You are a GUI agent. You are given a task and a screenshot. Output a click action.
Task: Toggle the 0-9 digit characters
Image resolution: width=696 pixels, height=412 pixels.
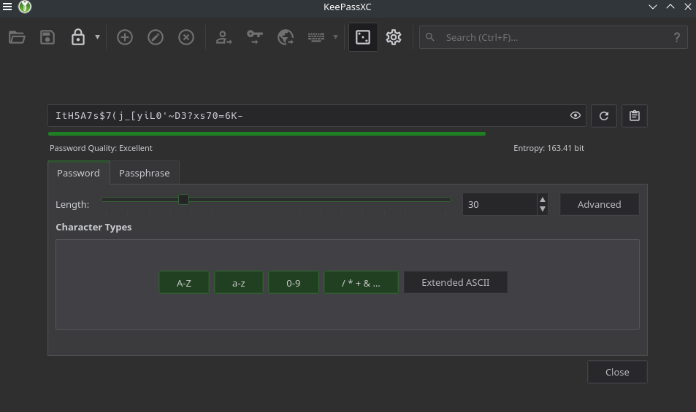pyautogui.click(x=294, y=283)
